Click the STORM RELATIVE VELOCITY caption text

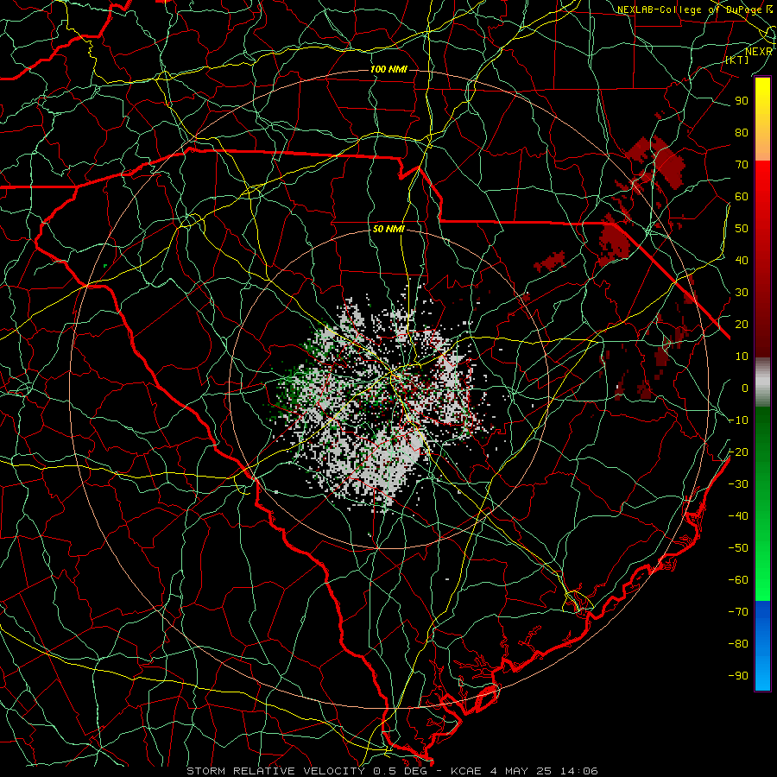coord(275,771)
